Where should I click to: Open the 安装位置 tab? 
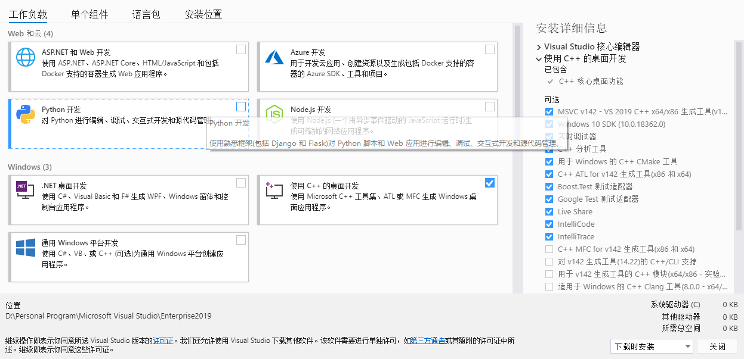coord(203,14)
